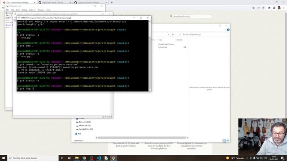Show hidden system tray icons
The height and width of the screenshot is (161, 287).
click(247, 158)
